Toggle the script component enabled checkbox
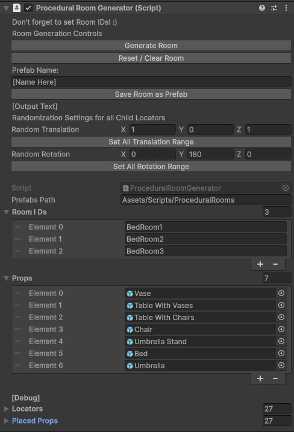 [x=28, y=8]
